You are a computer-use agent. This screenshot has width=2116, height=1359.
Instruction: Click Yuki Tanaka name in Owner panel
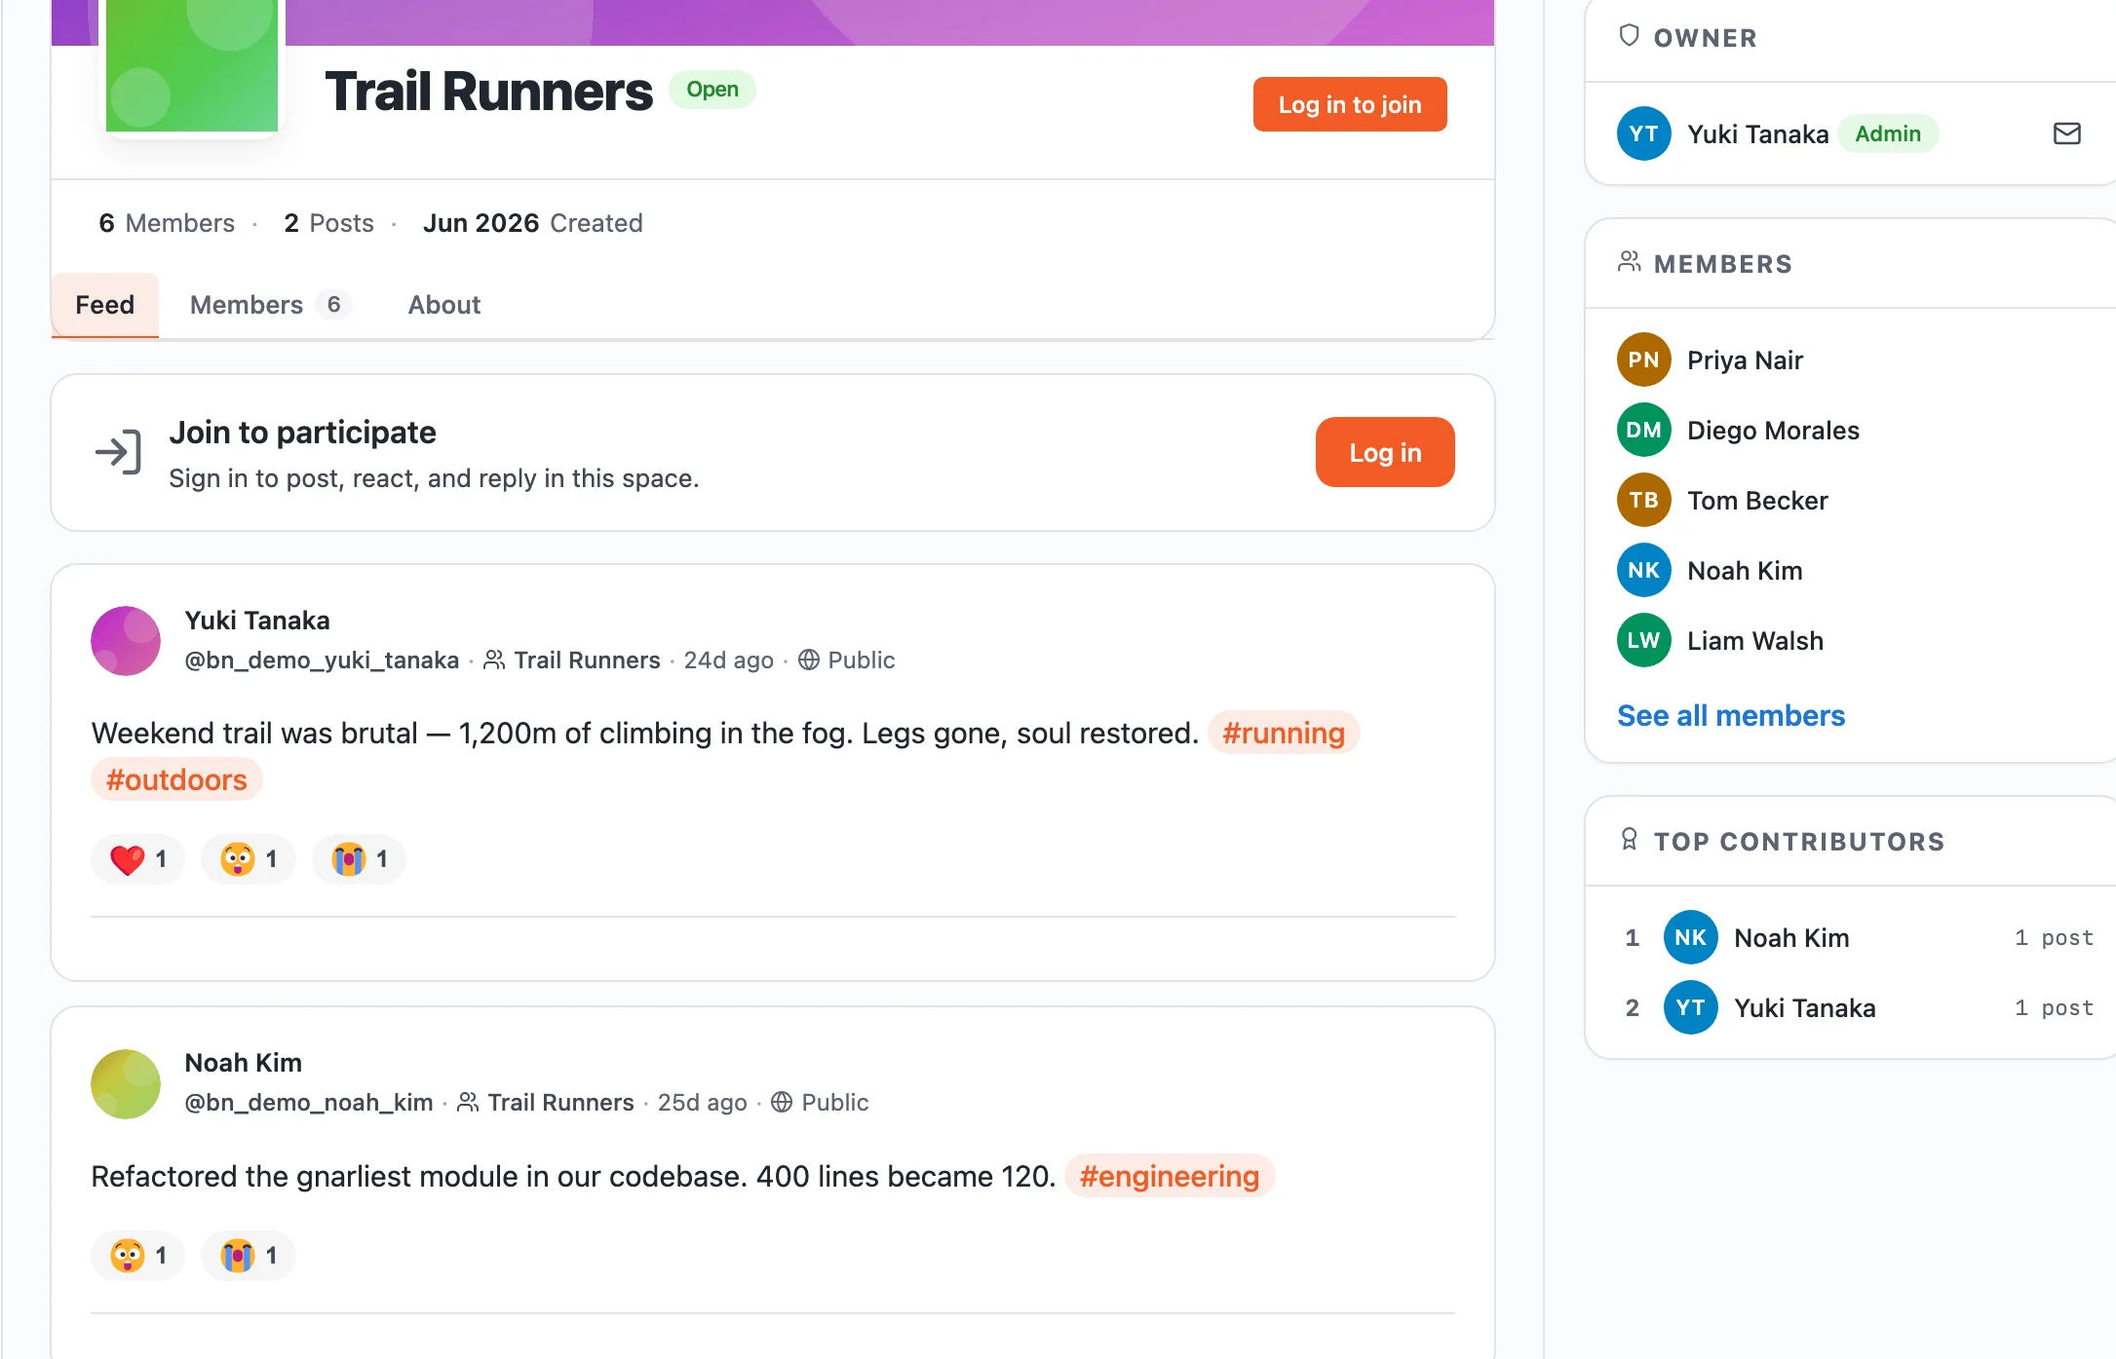(x=1758, y=133)
